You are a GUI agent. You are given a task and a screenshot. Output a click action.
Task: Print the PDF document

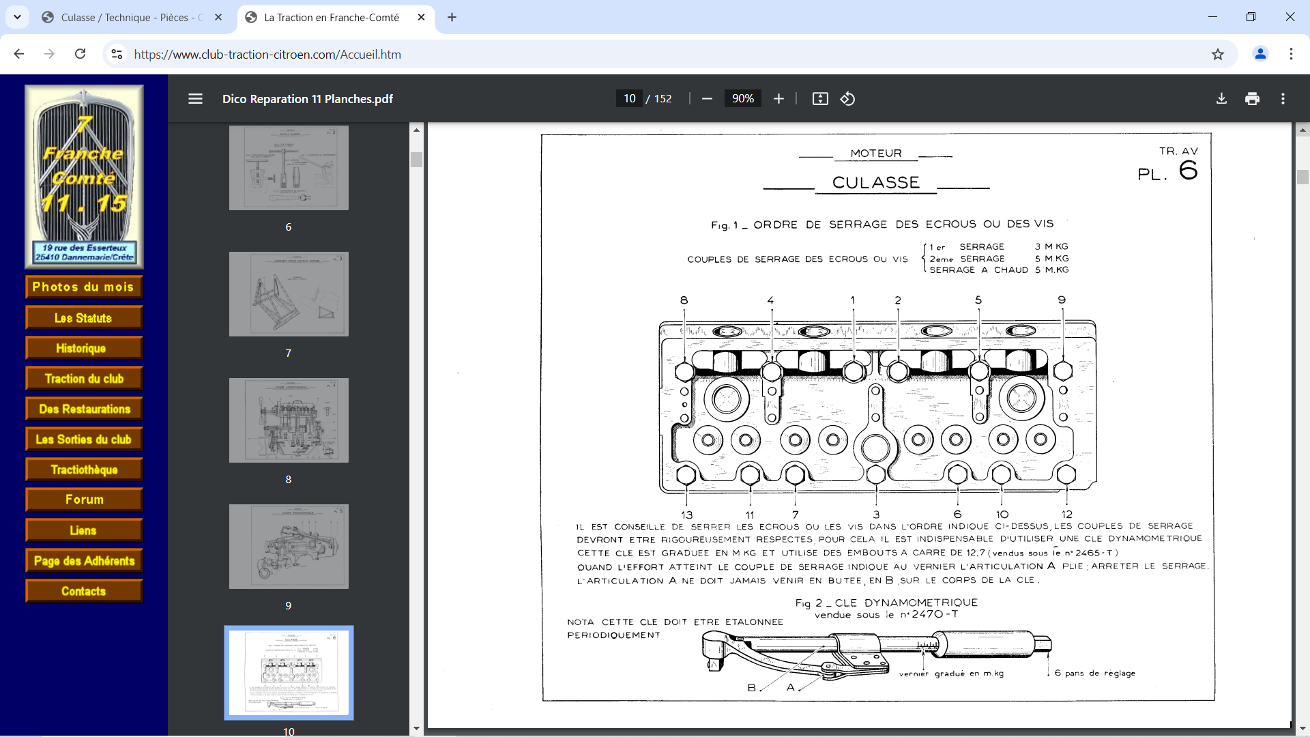coord(1252,99)
